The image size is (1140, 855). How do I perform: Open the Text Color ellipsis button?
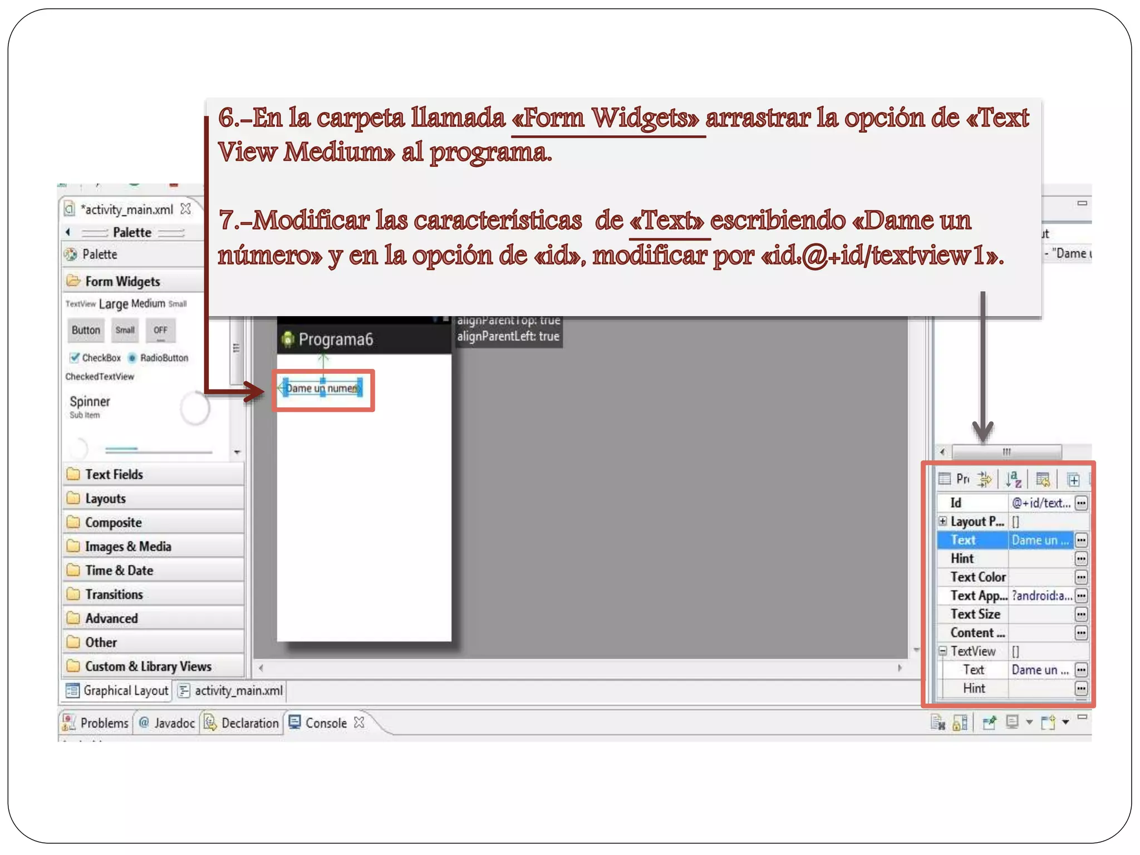[x=1081, y=577]
